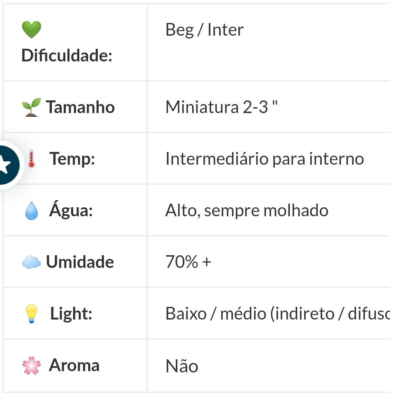Click the pink flower icon beside Aroma
Screen dimensions: 417x399
click(x=31, y=365)
